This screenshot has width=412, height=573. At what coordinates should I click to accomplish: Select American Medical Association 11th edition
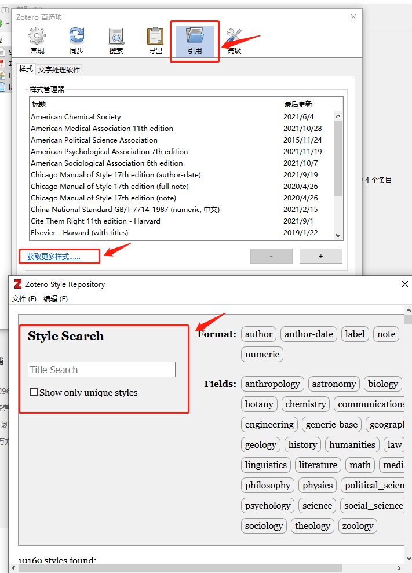pos(182,129)
